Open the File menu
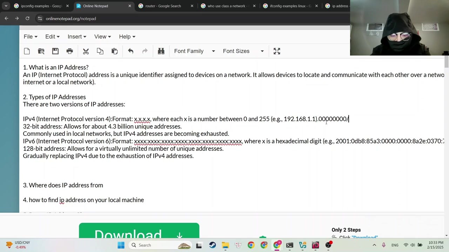 point(30,36)
